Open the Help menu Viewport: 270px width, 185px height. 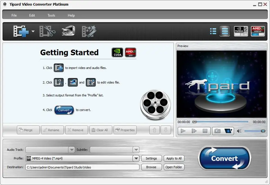(x=71, y=15)
